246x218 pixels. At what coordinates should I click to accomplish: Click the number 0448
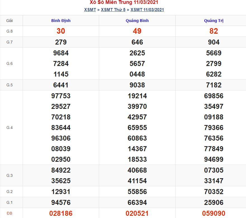137,74
